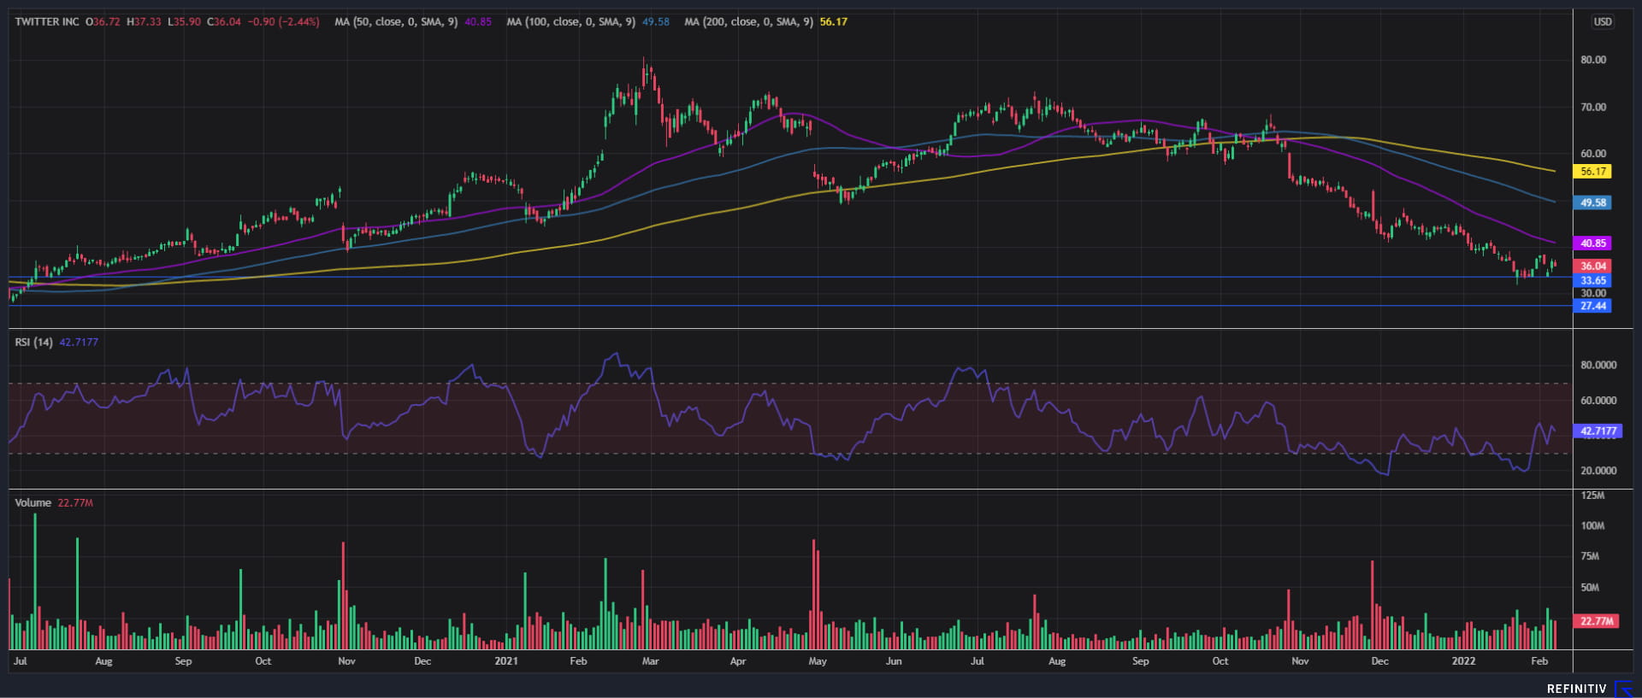1642x698 pixels.
Task: Click the 50M volume scale label
Action: 1590,588
